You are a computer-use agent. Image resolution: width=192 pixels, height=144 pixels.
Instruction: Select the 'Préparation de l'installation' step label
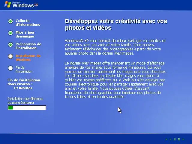coord(28,46)
